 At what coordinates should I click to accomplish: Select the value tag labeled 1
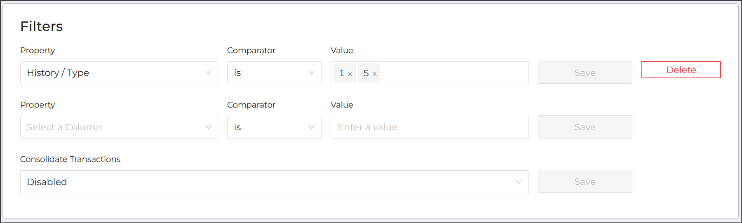(341, 73)
